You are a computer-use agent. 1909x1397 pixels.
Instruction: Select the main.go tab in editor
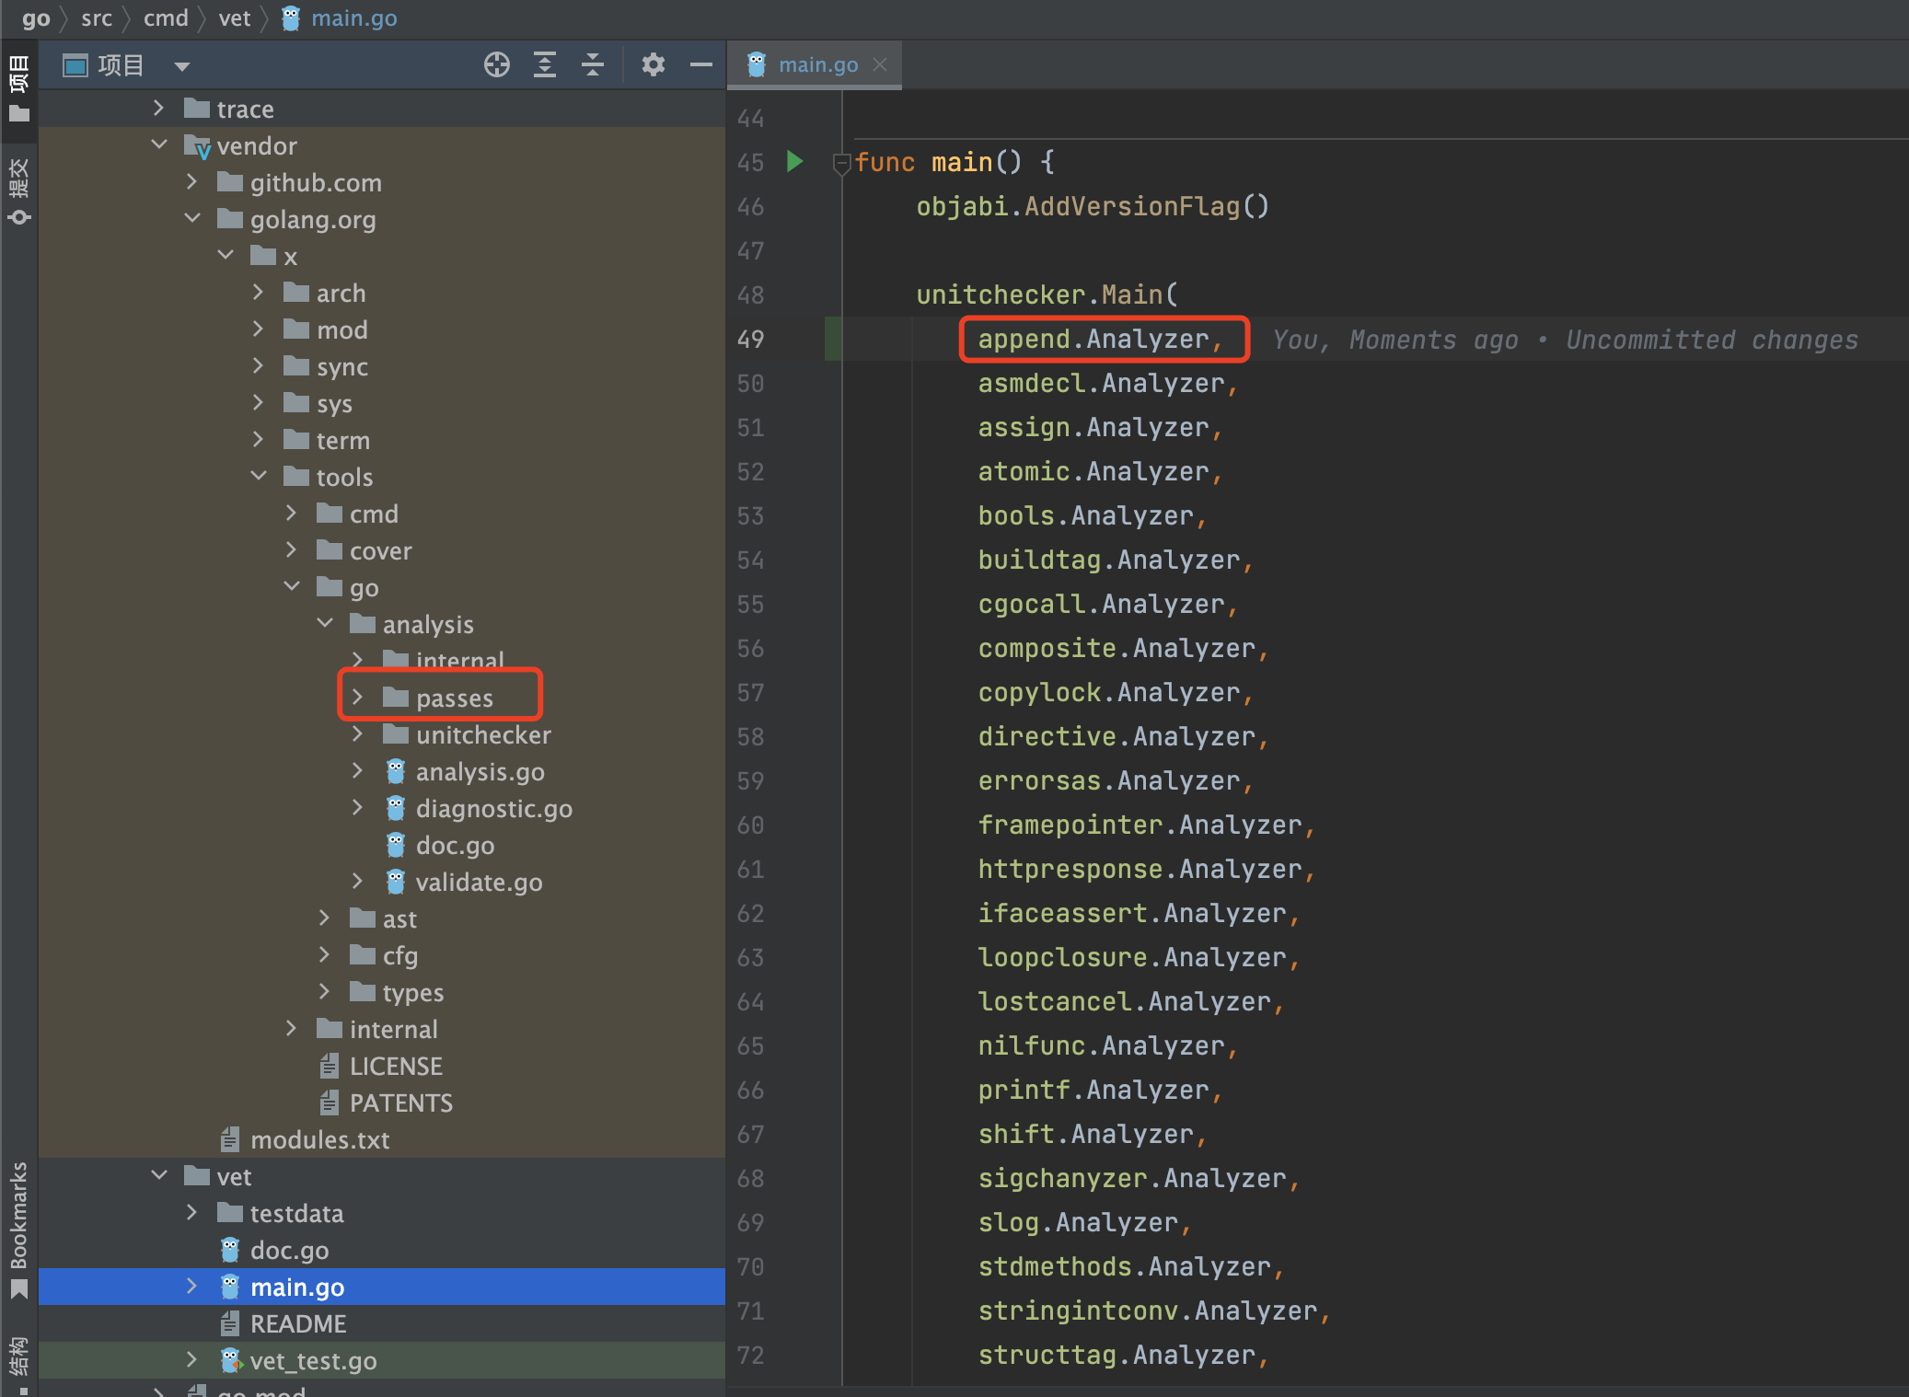[816, 63]
